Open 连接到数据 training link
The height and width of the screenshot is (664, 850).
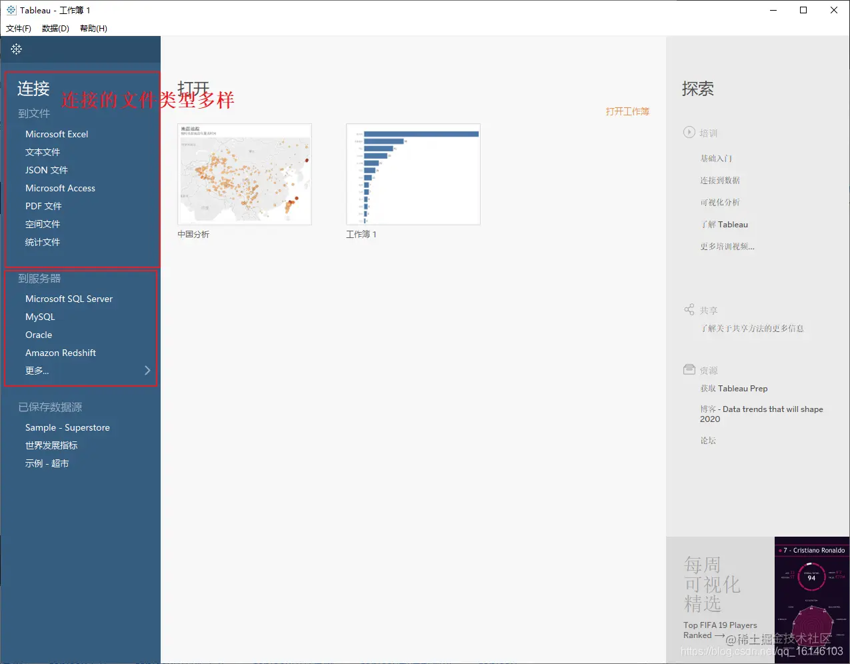pyautogui.click(x=720, y=181)
